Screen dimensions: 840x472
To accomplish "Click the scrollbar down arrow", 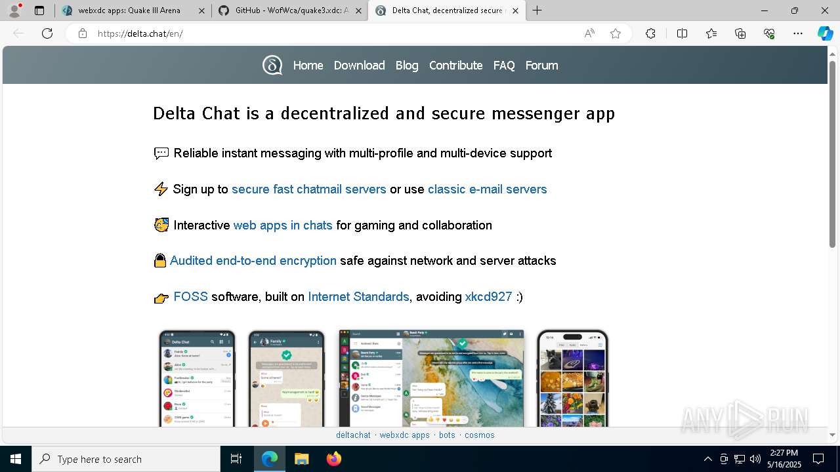I will [832, 435].
